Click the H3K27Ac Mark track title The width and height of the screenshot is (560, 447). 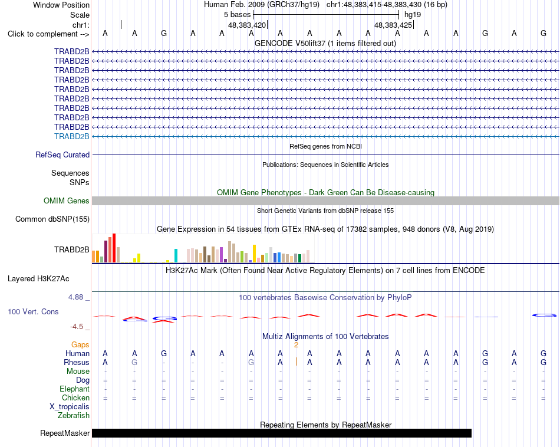coord(325,271)
